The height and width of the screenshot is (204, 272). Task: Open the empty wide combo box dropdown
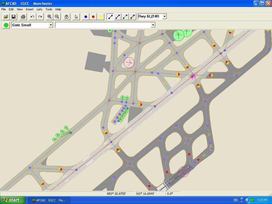153,25
